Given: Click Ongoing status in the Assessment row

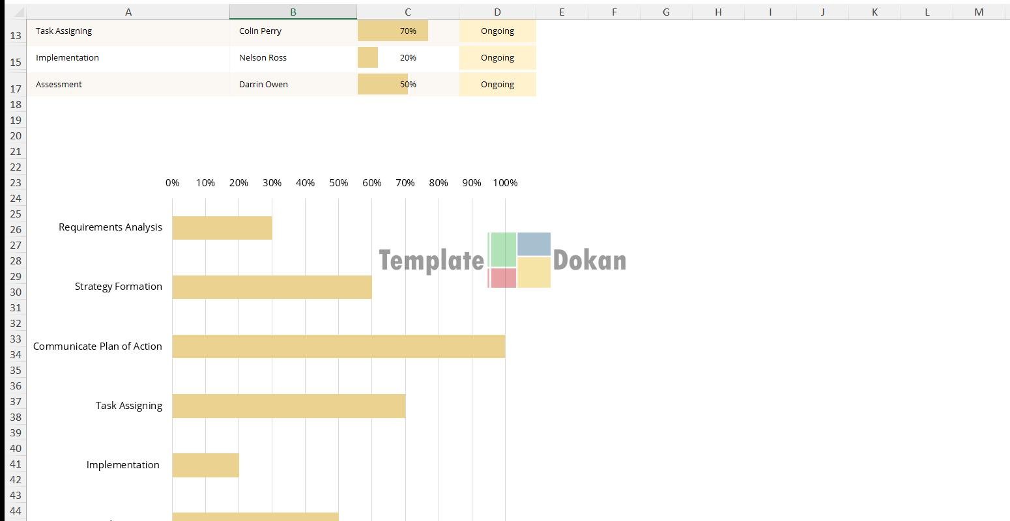Looking at the screenshot, I should [497, 85].
